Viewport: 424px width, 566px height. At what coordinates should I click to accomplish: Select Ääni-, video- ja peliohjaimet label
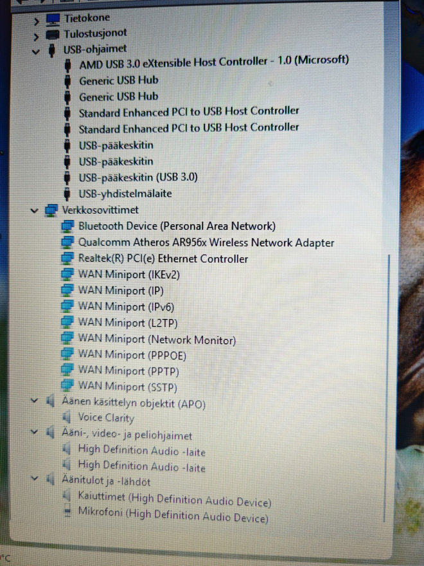(x=127, y=434)
